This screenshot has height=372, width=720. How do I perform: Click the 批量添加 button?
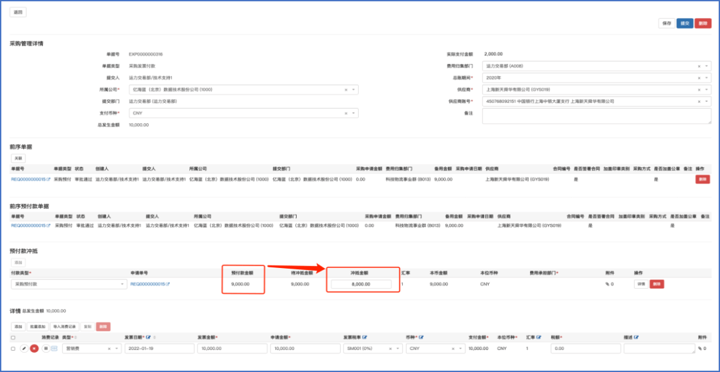[37, 327]
